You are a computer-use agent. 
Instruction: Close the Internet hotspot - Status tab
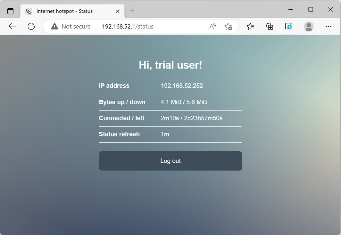pyautogui.click(x=118, y=11)
